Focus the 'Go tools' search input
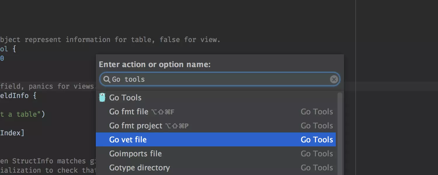This screenshot has height=175, width=438. point(219,79)
